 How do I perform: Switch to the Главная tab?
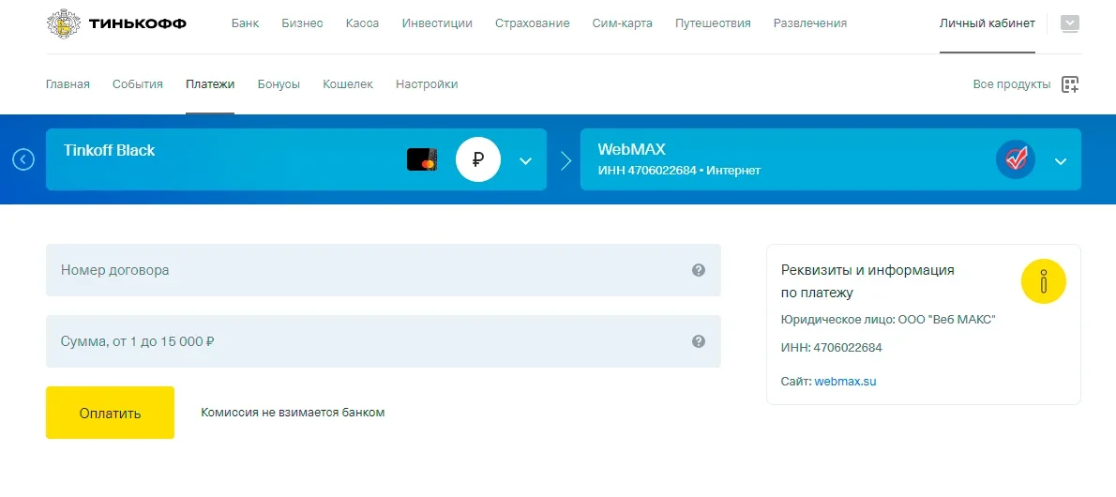pos(68,84)
